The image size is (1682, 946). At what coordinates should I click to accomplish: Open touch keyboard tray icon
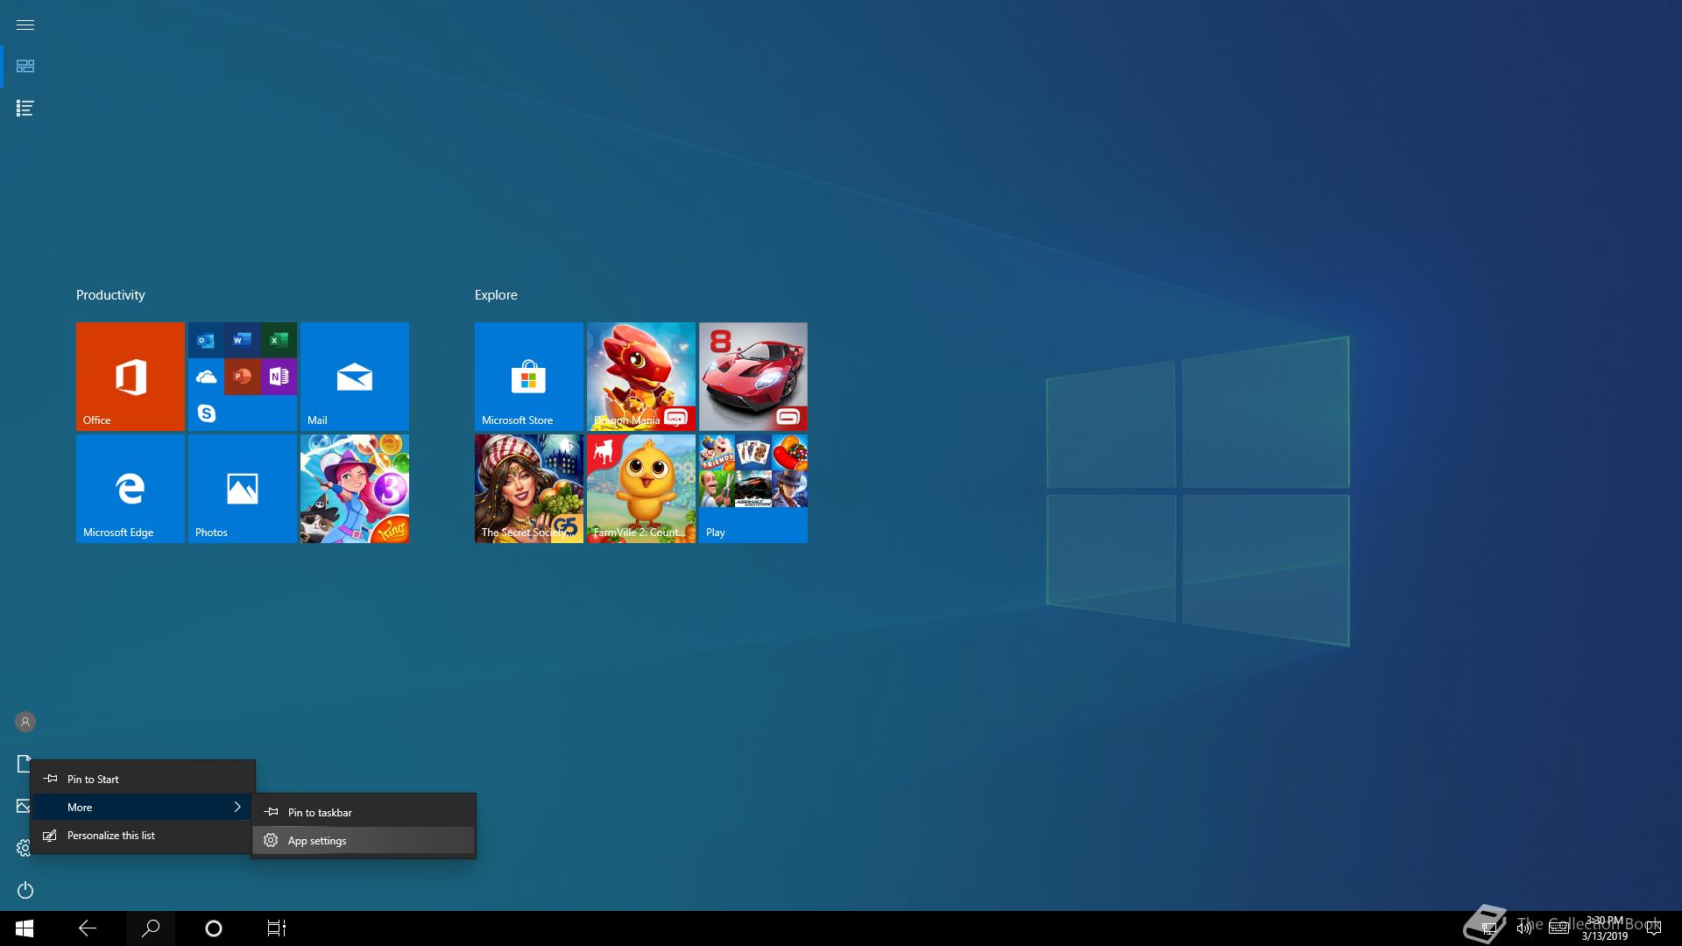point(1558,928)
